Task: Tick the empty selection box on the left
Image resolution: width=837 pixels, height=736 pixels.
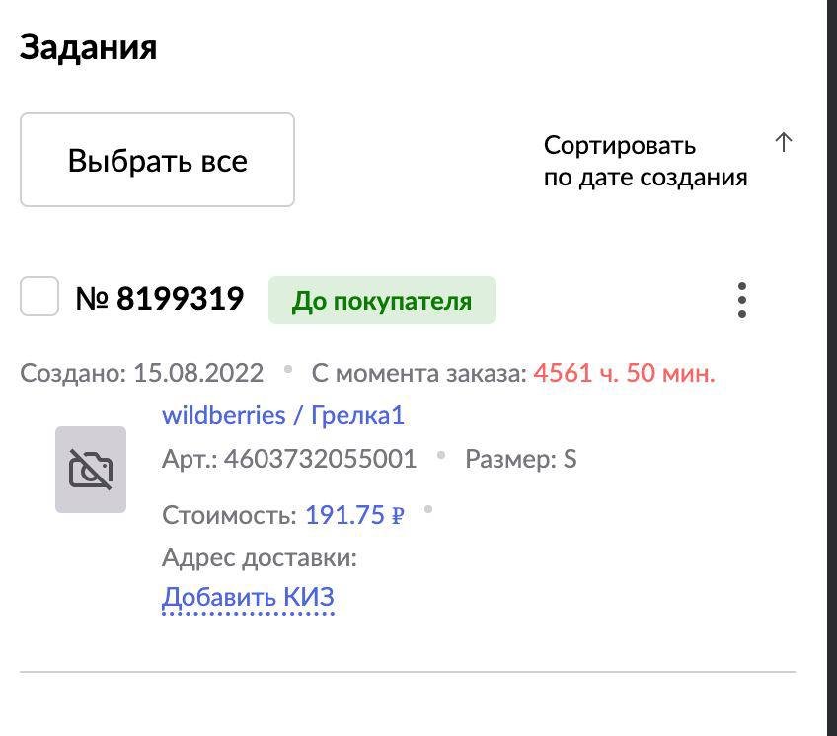Action: tap(39, 294)
